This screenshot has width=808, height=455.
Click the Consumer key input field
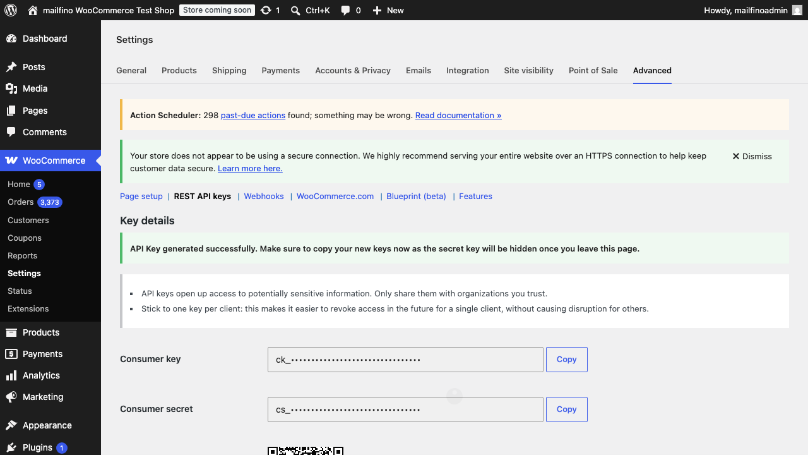point(405,360)
